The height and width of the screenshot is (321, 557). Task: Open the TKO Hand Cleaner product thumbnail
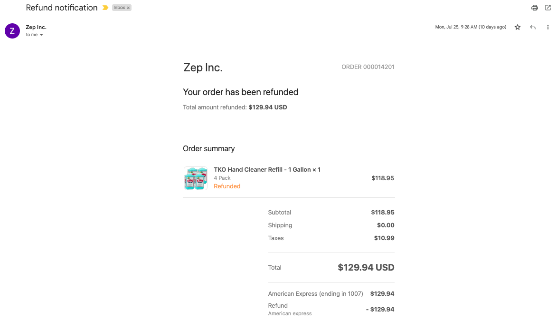[195, 178]
